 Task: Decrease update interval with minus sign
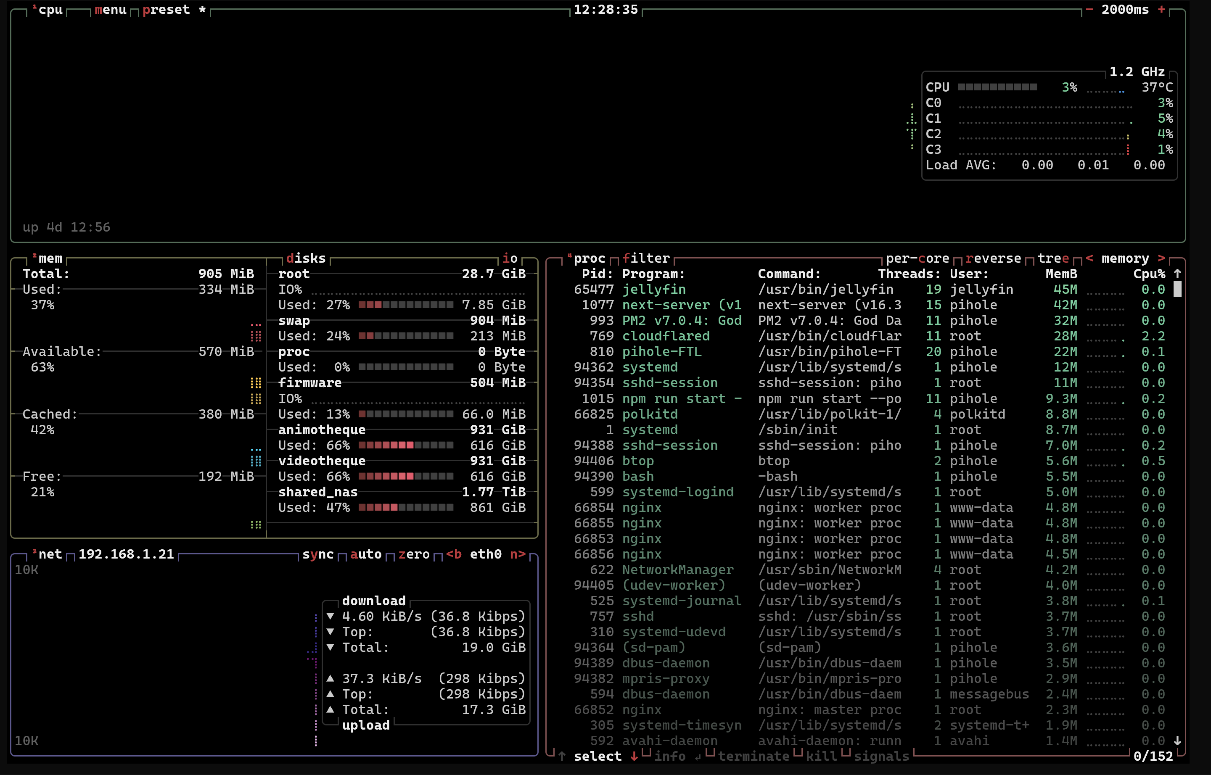tap(1089, 10)
